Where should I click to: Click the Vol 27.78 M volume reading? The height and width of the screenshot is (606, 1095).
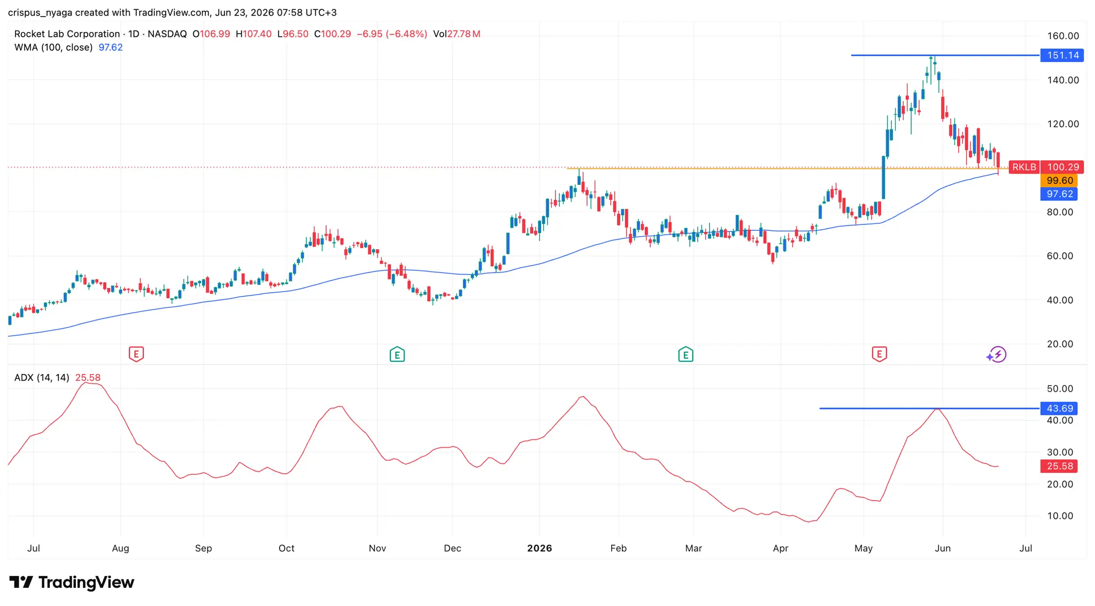(457, 34)
